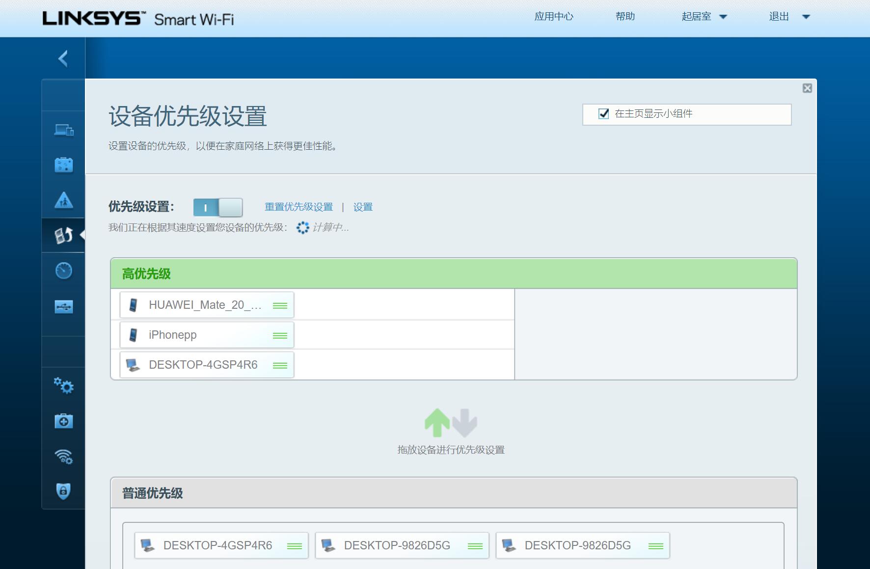Viewport: 870px width, 569px height.
Task: Collapse the sidebar with the back chevron
Action: pos(63,59)
